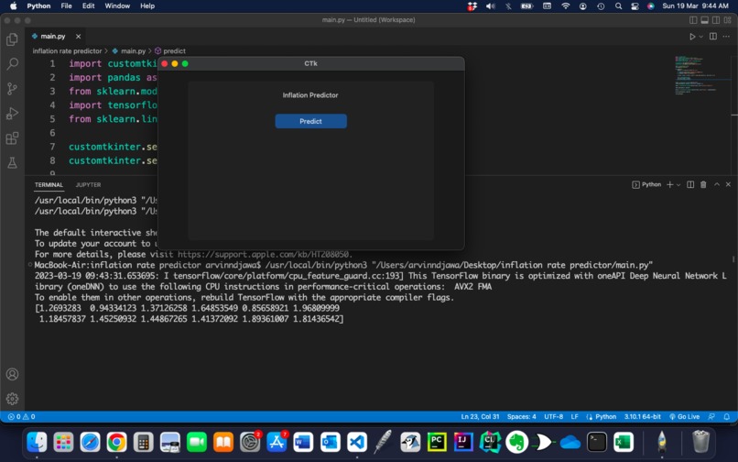The image size is (738, 462).
Task: Open the Manage gear in activity bar
Action: coord(12,399)
